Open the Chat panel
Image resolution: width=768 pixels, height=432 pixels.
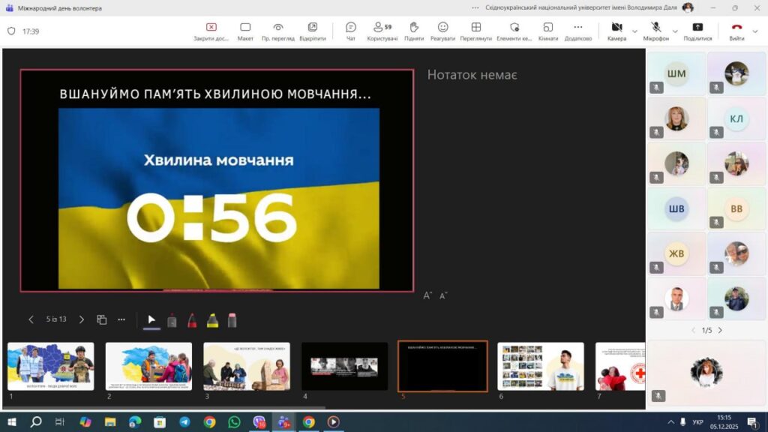[x=350, y=31]
